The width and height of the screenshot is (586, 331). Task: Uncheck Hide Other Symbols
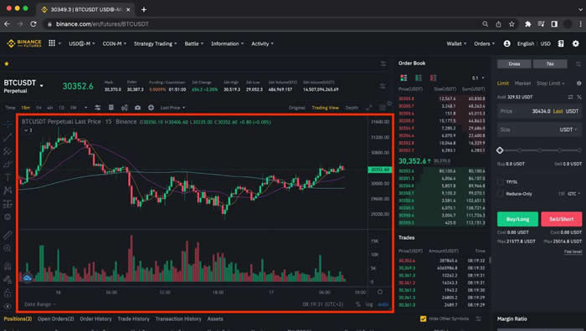click(423, 318)
